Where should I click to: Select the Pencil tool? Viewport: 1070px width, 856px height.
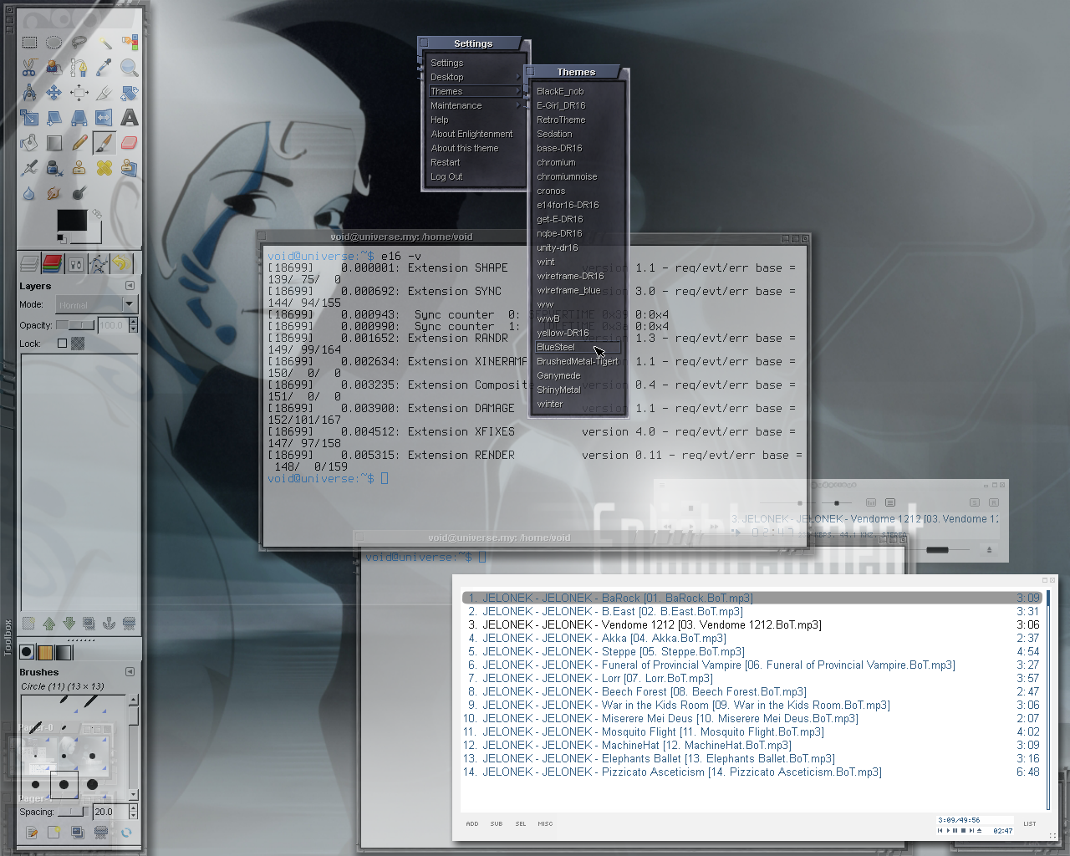coord(79,142)
